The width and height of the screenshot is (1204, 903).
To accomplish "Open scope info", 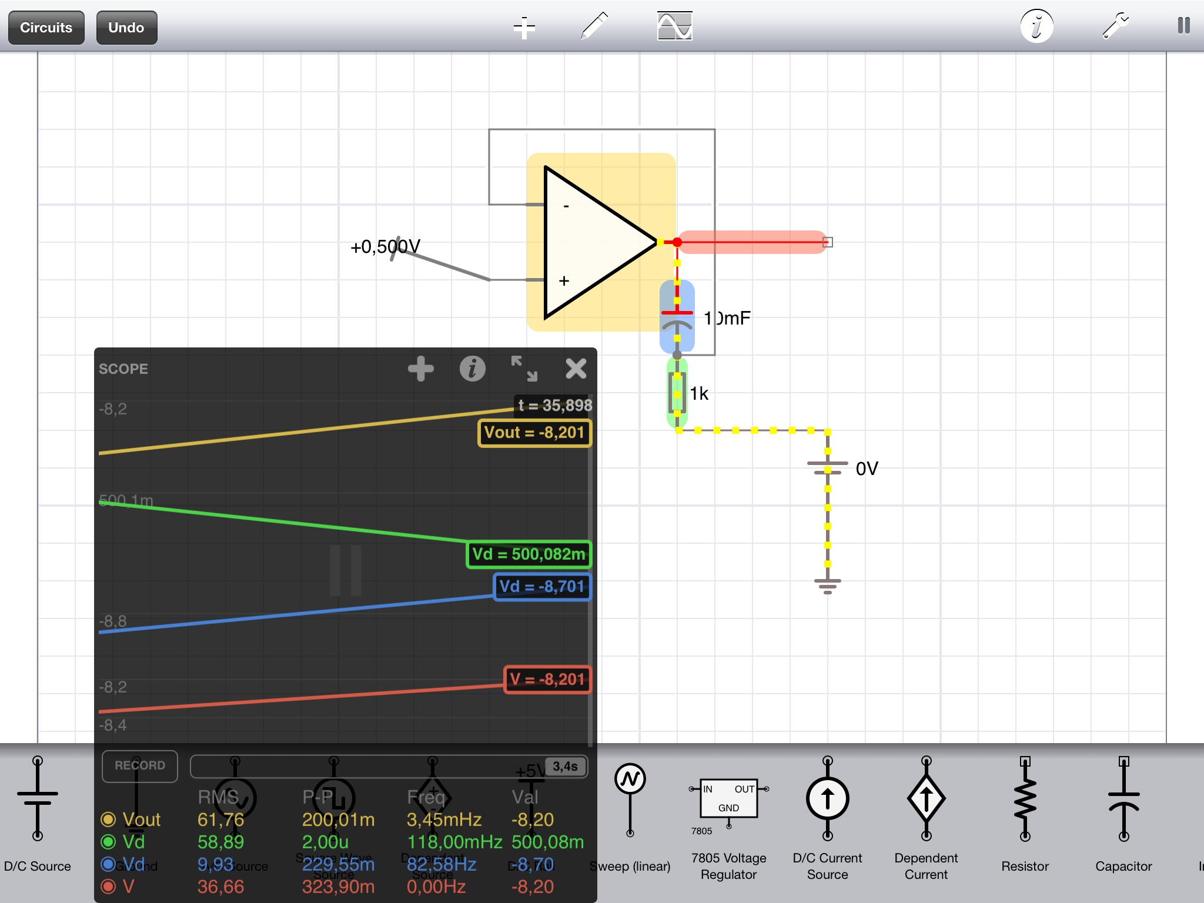I will tap(472, 369).
